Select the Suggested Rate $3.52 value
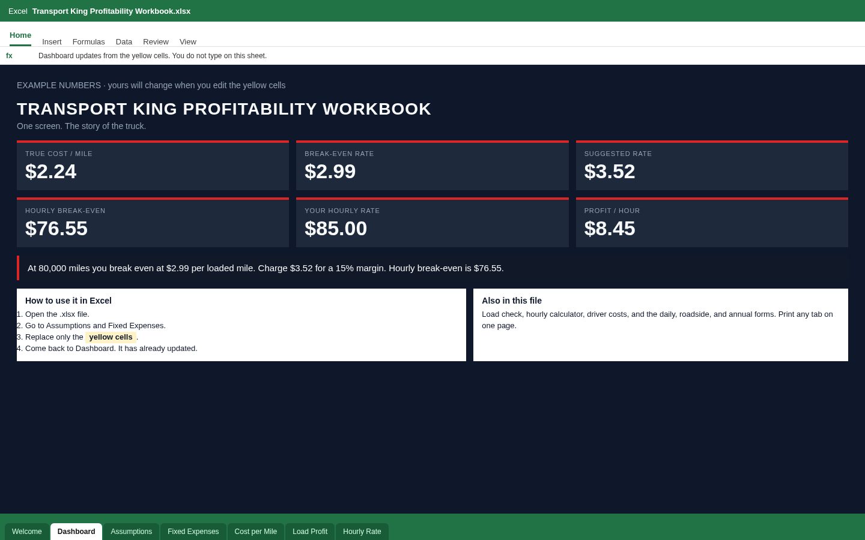This screenshot has width=865, height=540. point(610,172)
